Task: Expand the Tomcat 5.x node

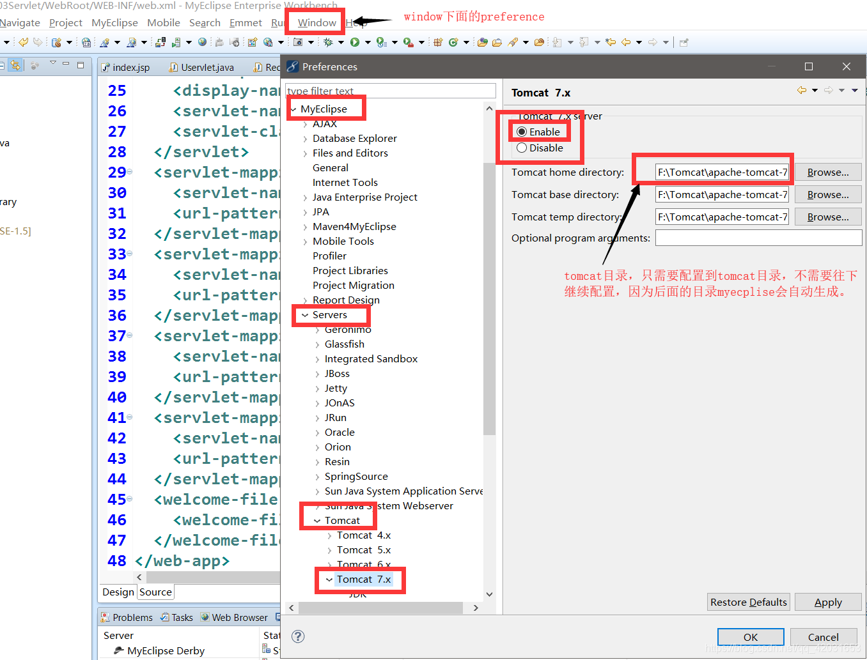Action: pyautogui.click(x=329, y=550)
